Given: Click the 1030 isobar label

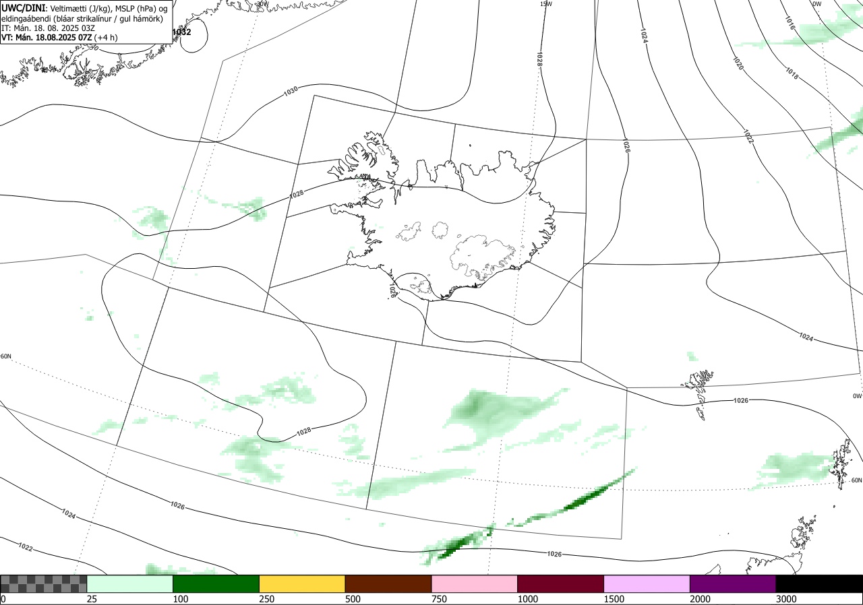Looking at the screenshot, I should pyautogui.click(x=291, y=90).
